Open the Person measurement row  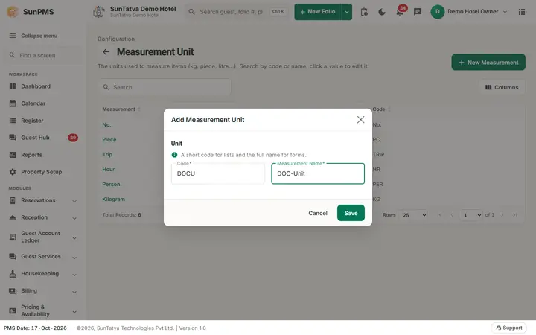tap(111, 185)
